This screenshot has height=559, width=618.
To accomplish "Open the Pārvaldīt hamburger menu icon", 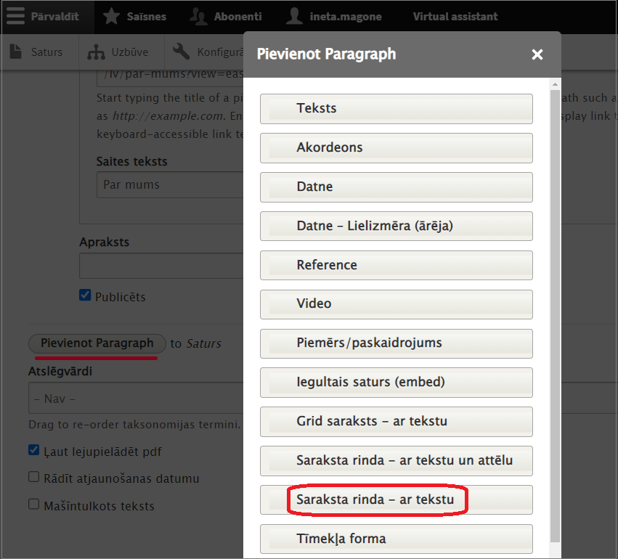I will pos(15,16).
